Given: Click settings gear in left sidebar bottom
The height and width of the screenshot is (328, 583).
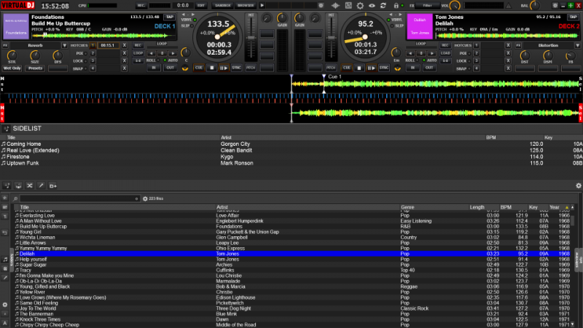Looking at the screenshot, I should [x=5, y=305].
